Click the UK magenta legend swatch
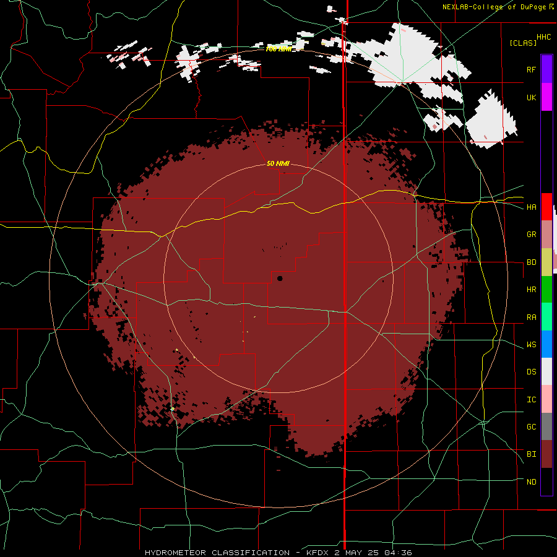 click(546, 97)
